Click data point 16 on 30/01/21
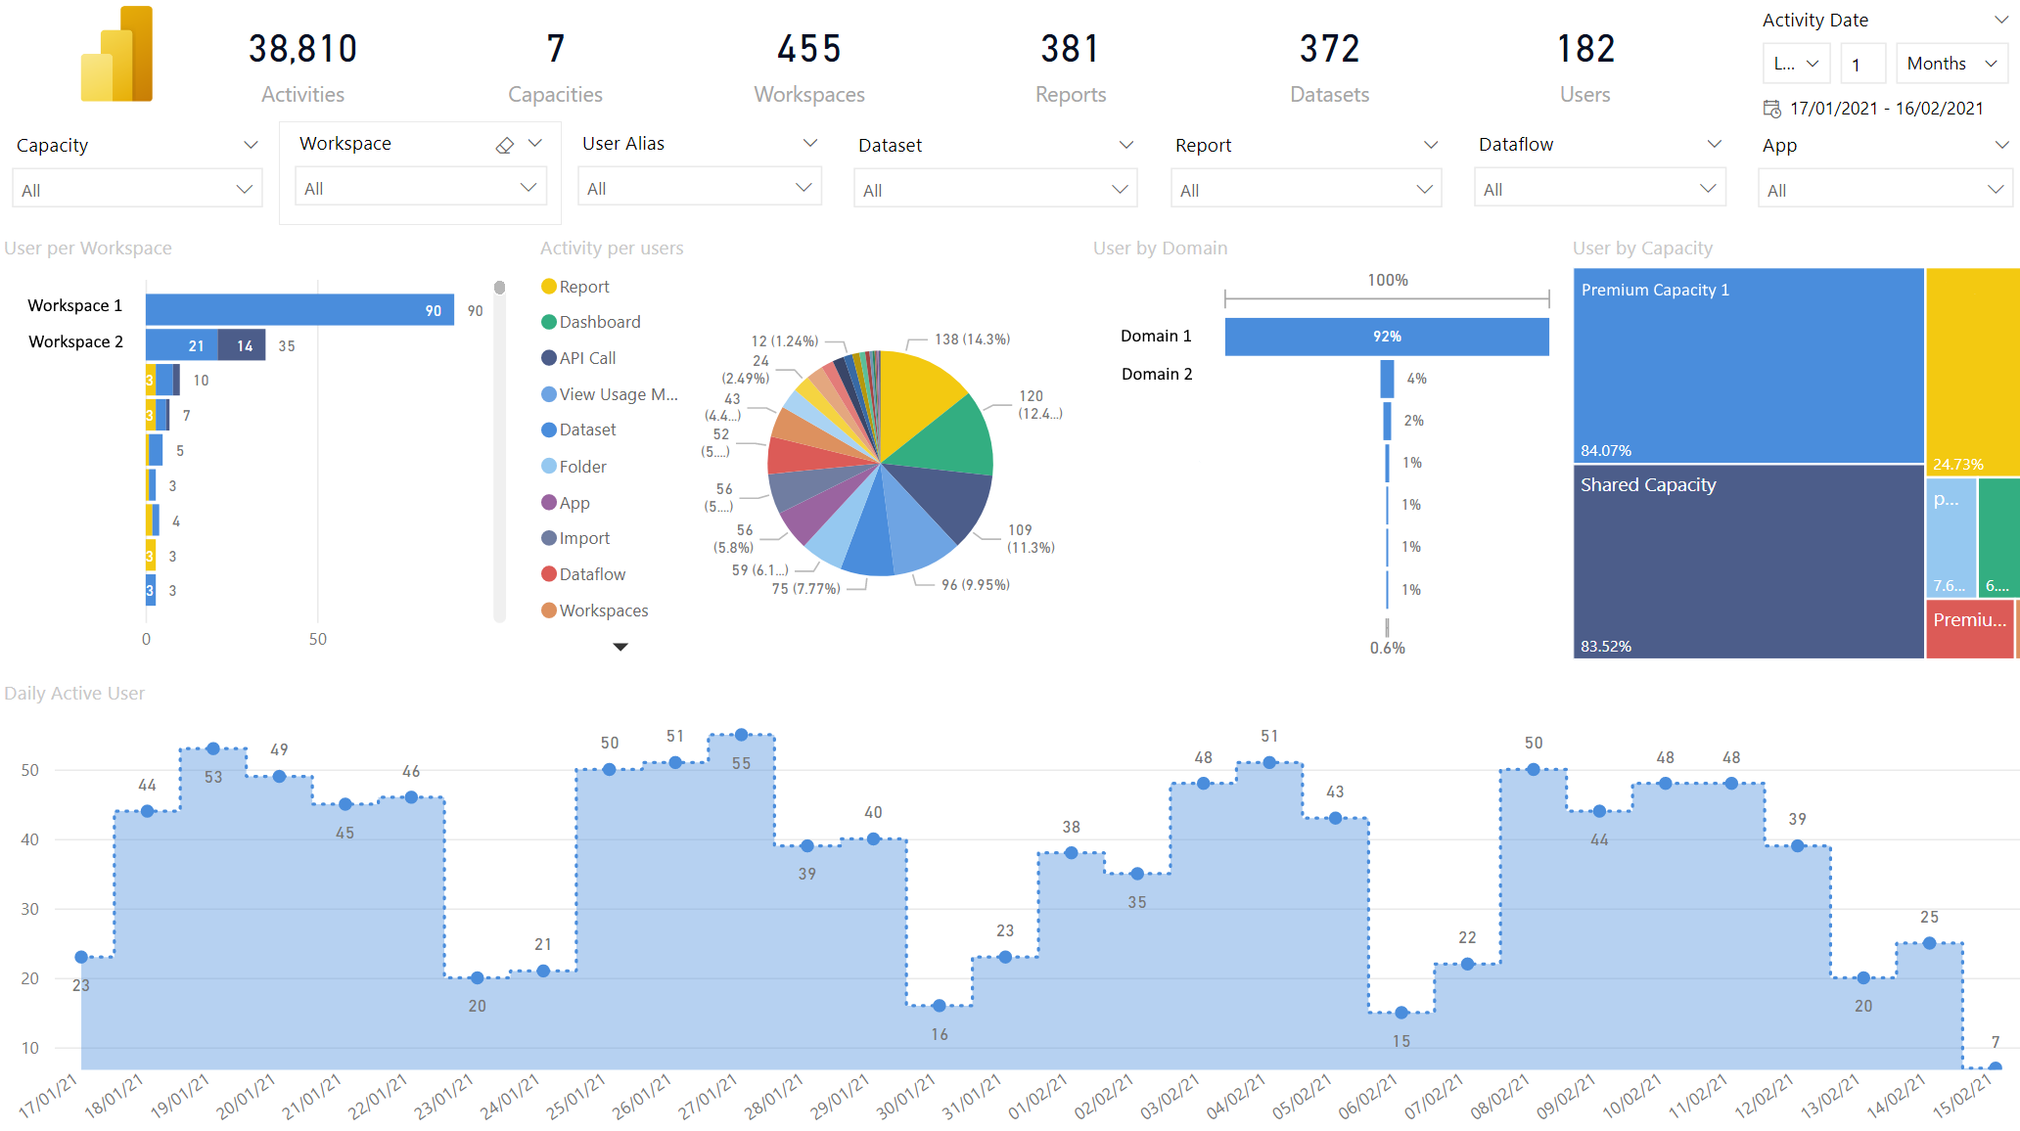 pyautogui.click(x=940, y=1006)
